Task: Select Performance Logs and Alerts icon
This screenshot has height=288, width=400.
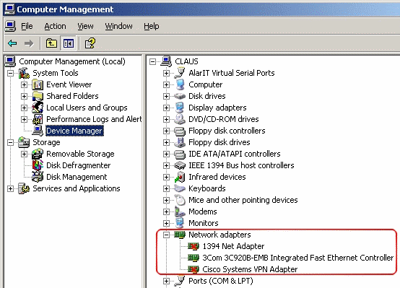Action: [x=38, y=119]
